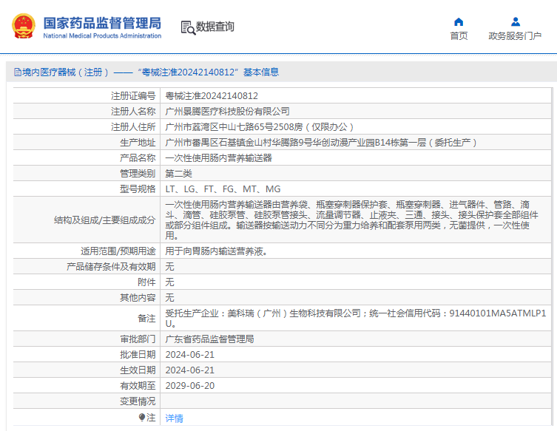Click National Medical Products Administration subtitle
This screenshot has height=431, width=557.
102,36
